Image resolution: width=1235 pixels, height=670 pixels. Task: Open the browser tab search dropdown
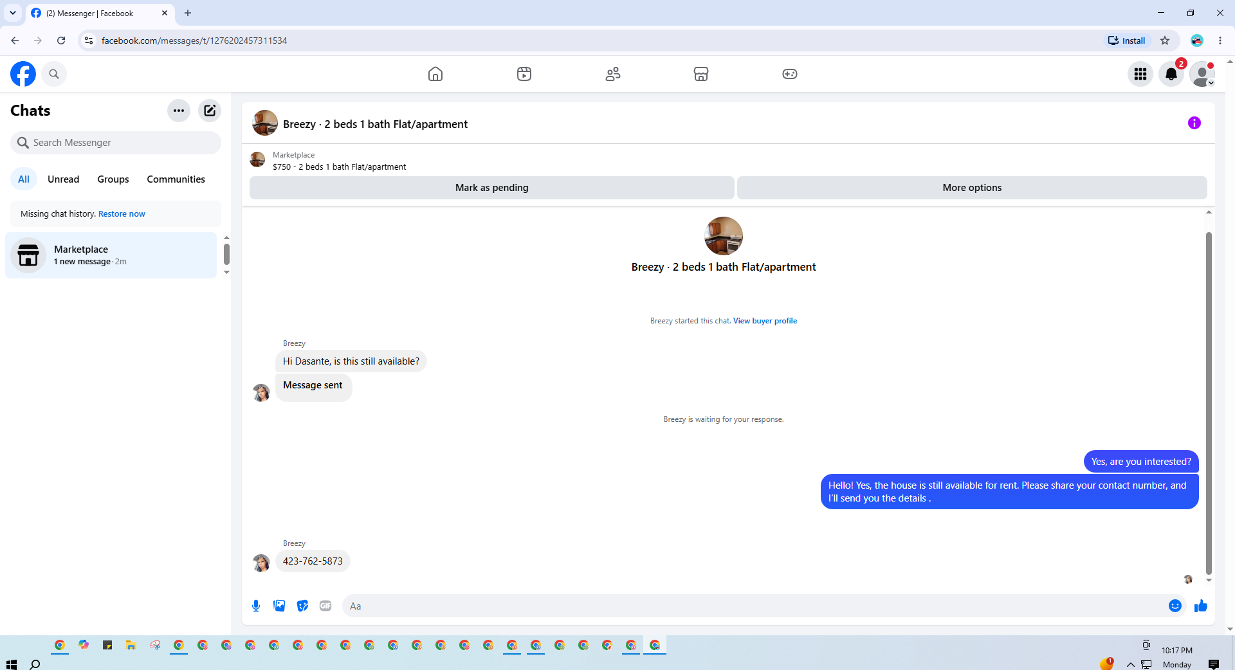pos(13,13)
